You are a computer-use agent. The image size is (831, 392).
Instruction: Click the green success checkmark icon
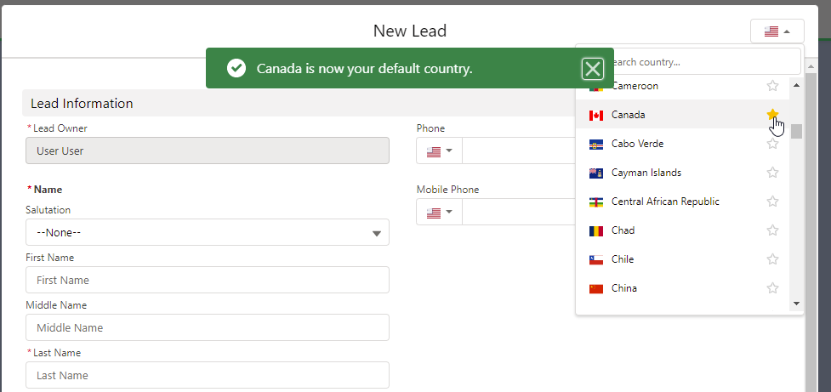point(236,68)
